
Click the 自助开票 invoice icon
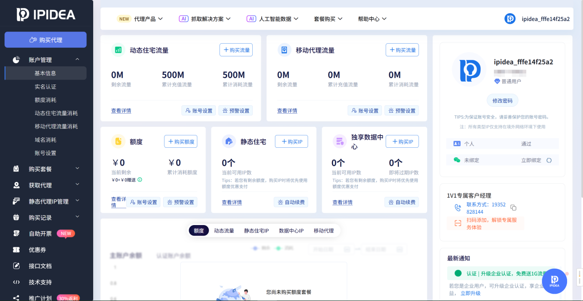[x=16, y=233]
